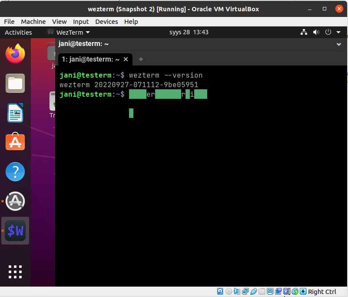The image size is (348, 297).
Task: Click the VirtualBox USB status icon
Action: [254, 292]
